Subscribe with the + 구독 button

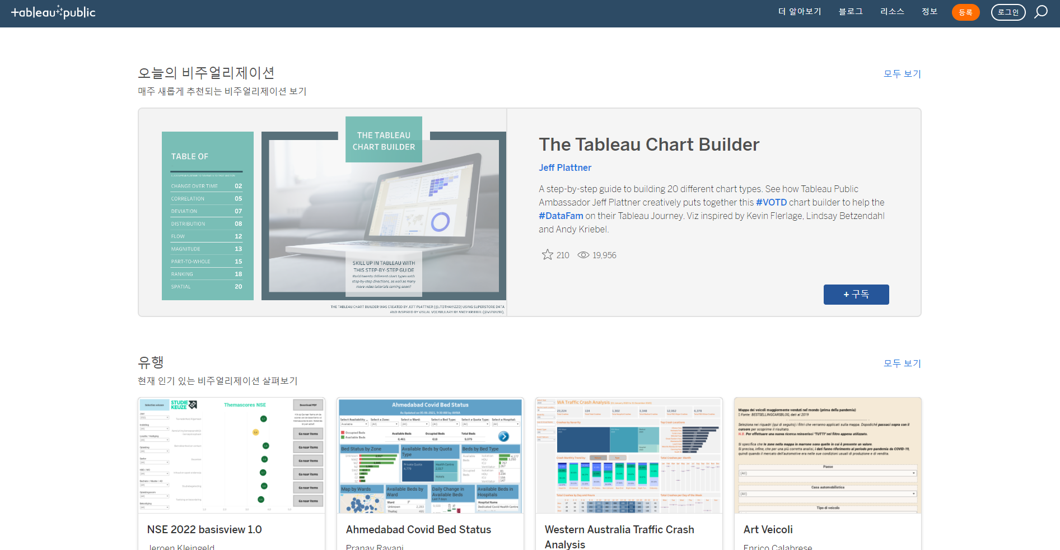click(x=856, y=295)
